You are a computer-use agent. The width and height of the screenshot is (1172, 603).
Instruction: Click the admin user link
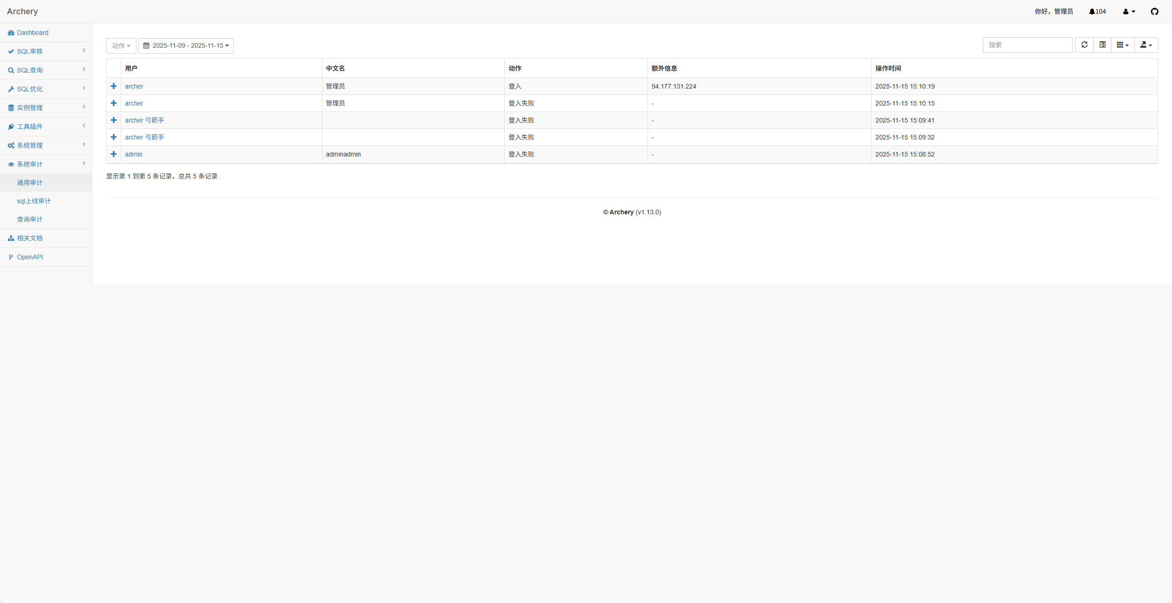point(134,154)
